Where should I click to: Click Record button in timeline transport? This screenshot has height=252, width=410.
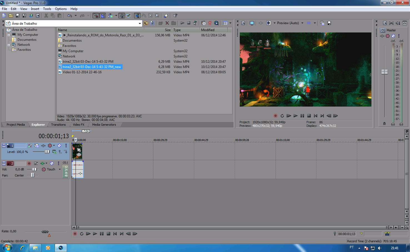pyautogui.click(x=75, y=234)
